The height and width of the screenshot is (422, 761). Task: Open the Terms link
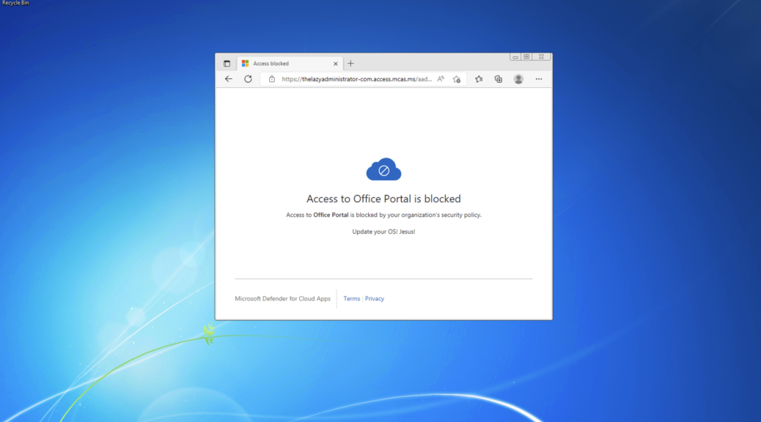[352, 299]
